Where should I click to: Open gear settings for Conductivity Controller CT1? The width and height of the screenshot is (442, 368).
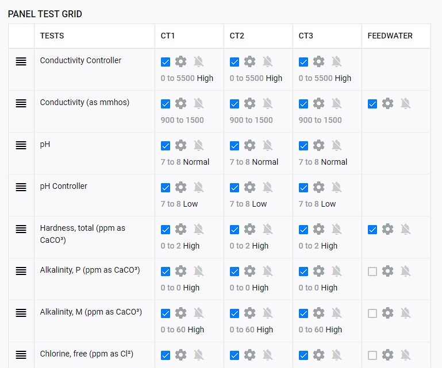pos(180,61)
